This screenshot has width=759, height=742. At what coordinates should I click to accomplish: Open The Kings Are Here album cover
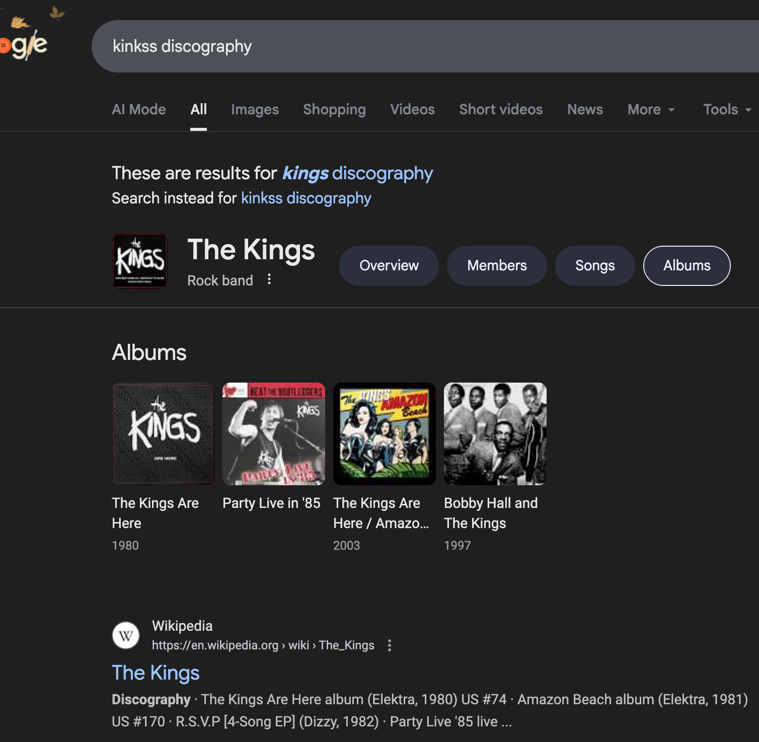tap(163, 434)
